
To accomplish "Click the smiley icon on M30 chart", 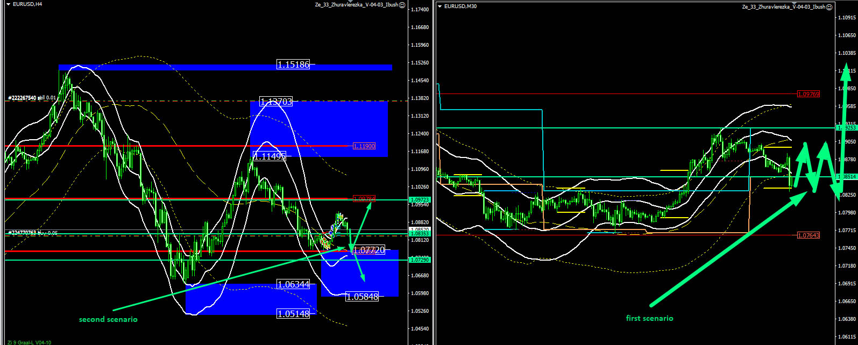I will (829, 7).
